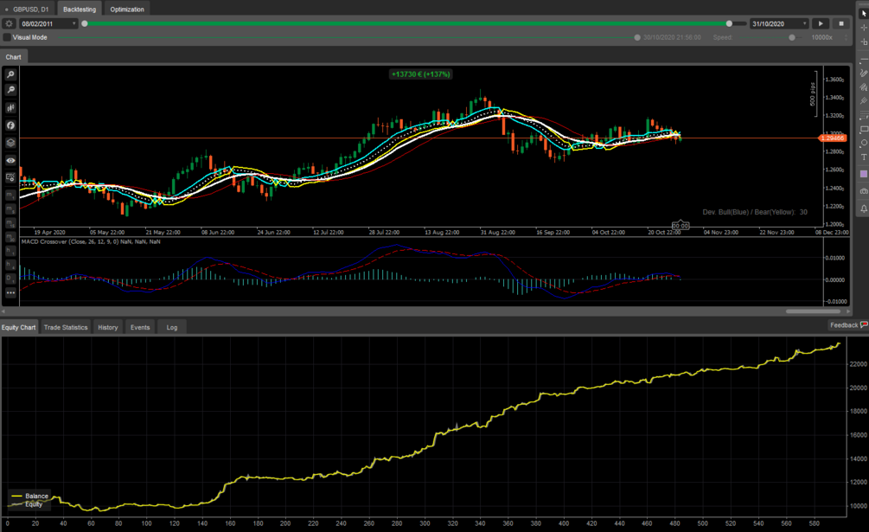Enable the Visual Mode checkbox
Image resolution: width=869 pixels, height=532 pixels.
point(7,37)
